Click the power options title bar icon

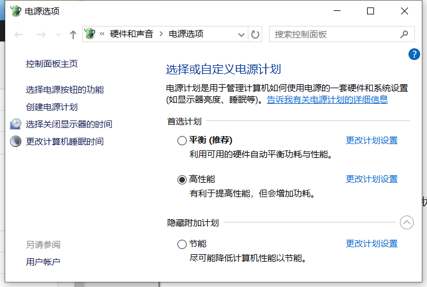click(16, 11)
